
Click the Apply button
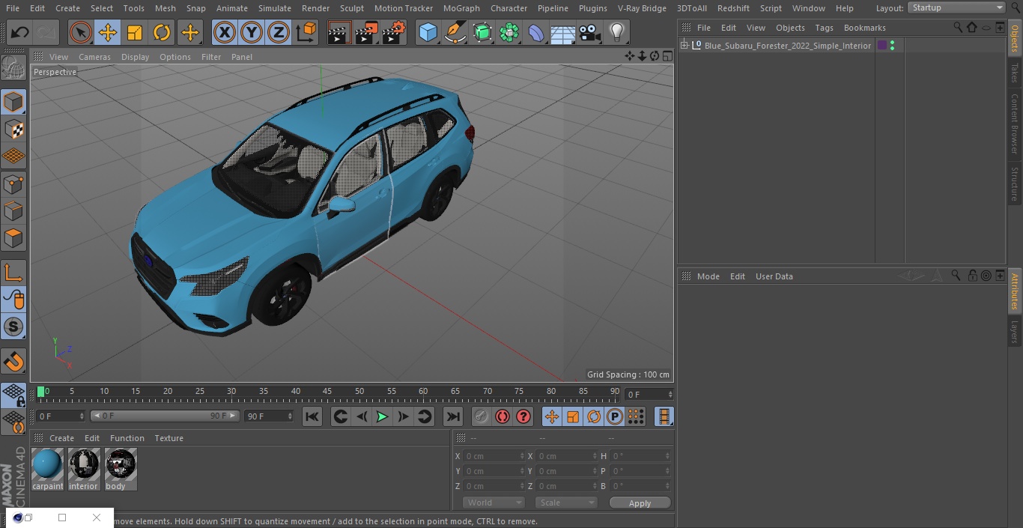click(x=640, y=503)
